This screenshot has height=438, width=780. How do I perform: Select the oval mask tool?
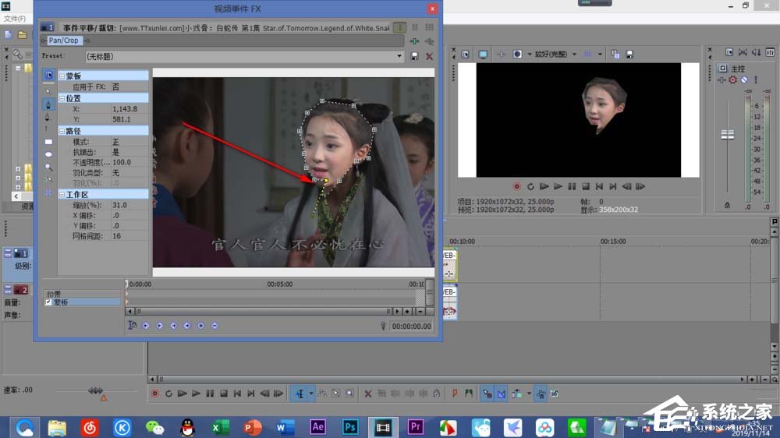pos(48,154)
